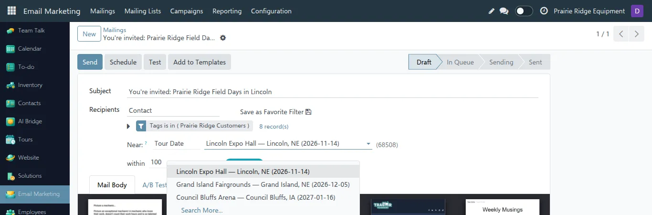This screenshot has height=215, width=652.
Task: Create a New mailing
Action: tap(89, 34)
